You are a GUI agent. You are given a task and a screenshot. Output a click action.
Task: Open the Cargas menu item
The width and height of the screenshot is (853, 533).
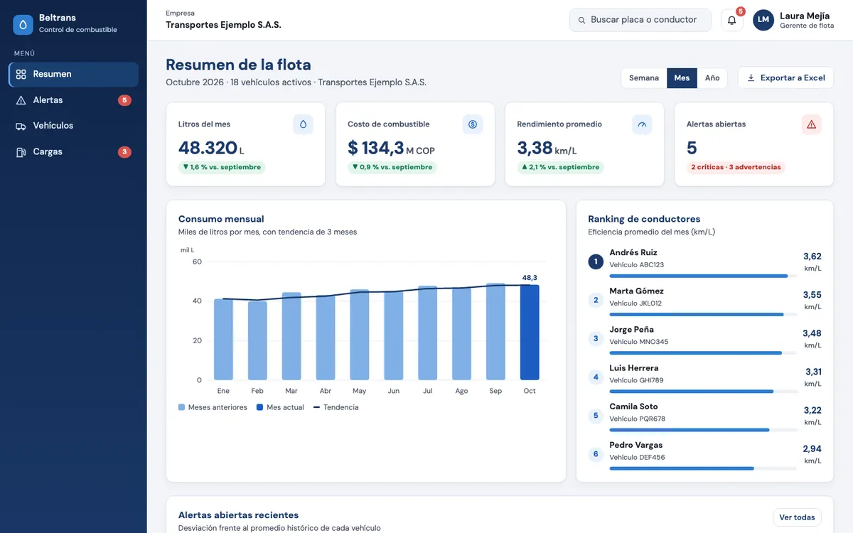[73, 152]
